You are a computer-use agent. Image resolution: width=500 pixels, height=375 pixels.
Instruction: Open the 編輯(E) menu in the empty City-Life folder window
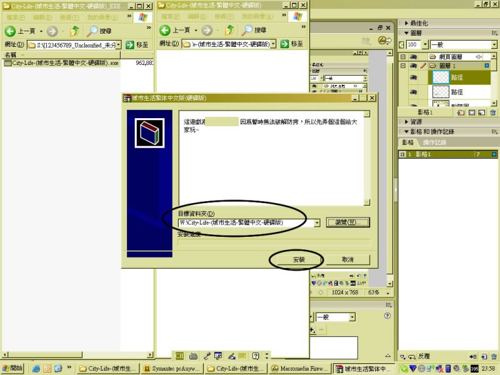[x=197, y=16]
